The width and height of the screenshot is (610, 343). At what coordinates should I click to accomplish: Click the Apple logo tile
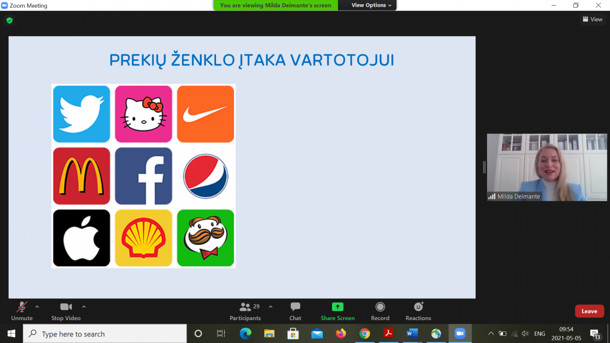[x=81, y=238]
